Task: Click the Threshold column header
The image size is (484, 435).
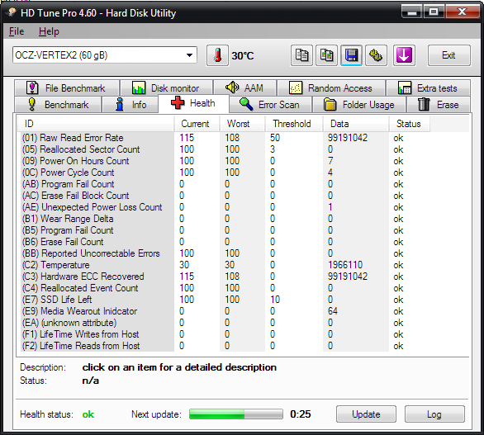Action: (294, 124)
